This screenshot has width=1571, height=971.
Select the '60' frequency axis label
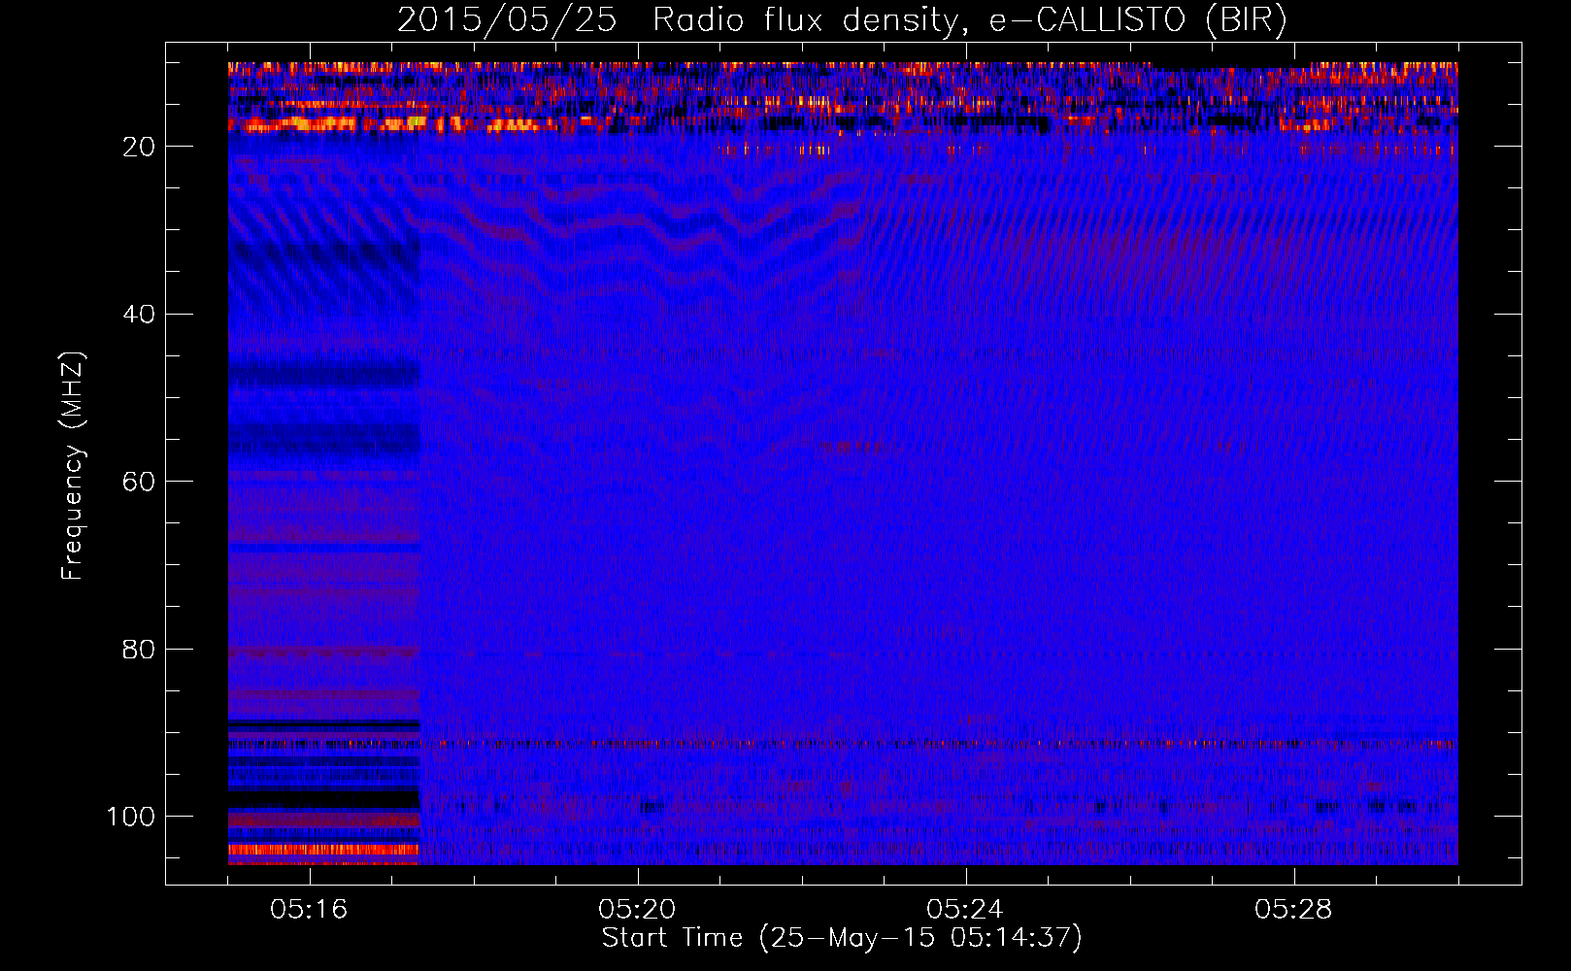[140, 483]
